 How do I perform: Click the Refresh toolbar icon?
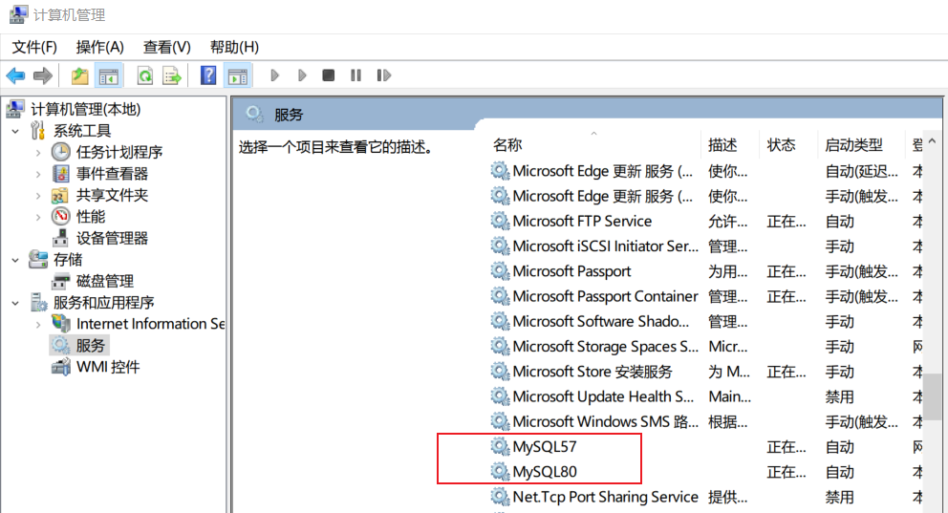145,75
